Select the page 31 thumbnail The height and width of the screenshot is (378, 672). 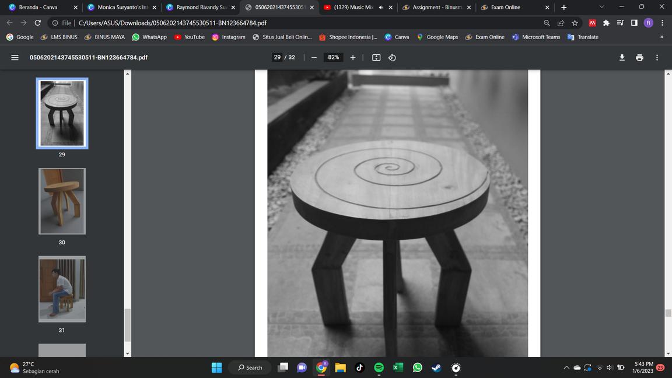pyautogui.click(x=62, y=289)
